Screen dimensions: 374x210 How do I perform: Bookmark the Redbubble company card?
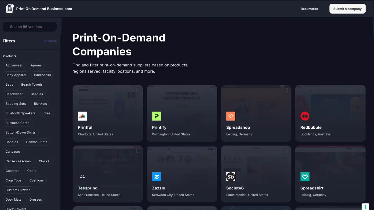[360, 90]
